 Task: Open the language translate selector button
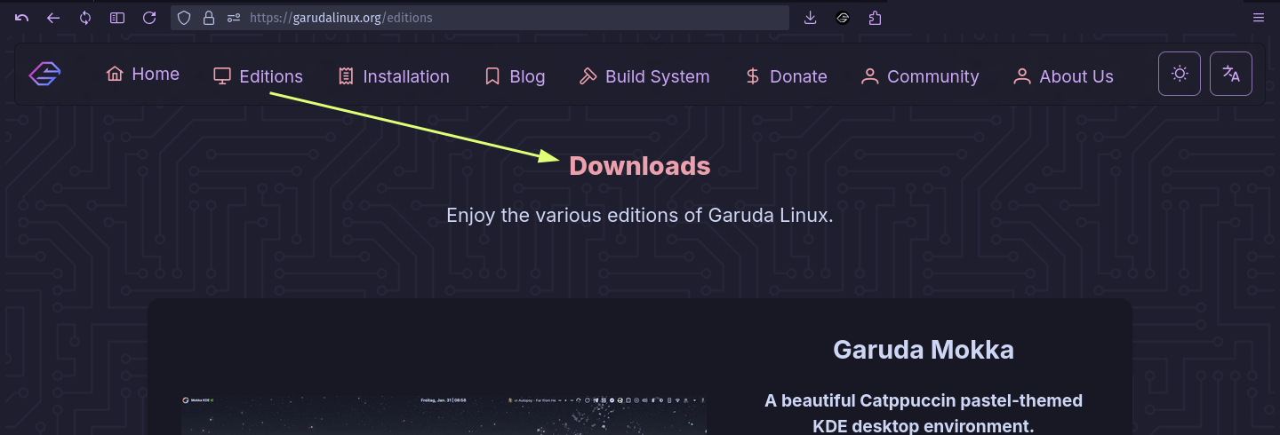coord(1231,74)
